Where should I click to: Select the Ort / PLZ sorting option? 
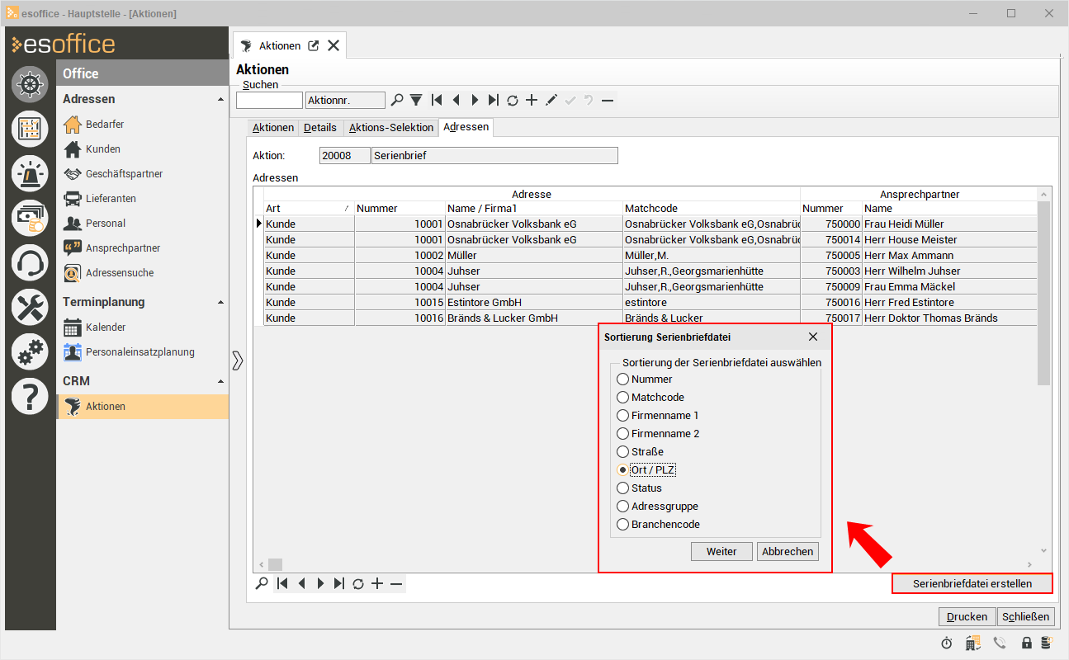point(646,470)
